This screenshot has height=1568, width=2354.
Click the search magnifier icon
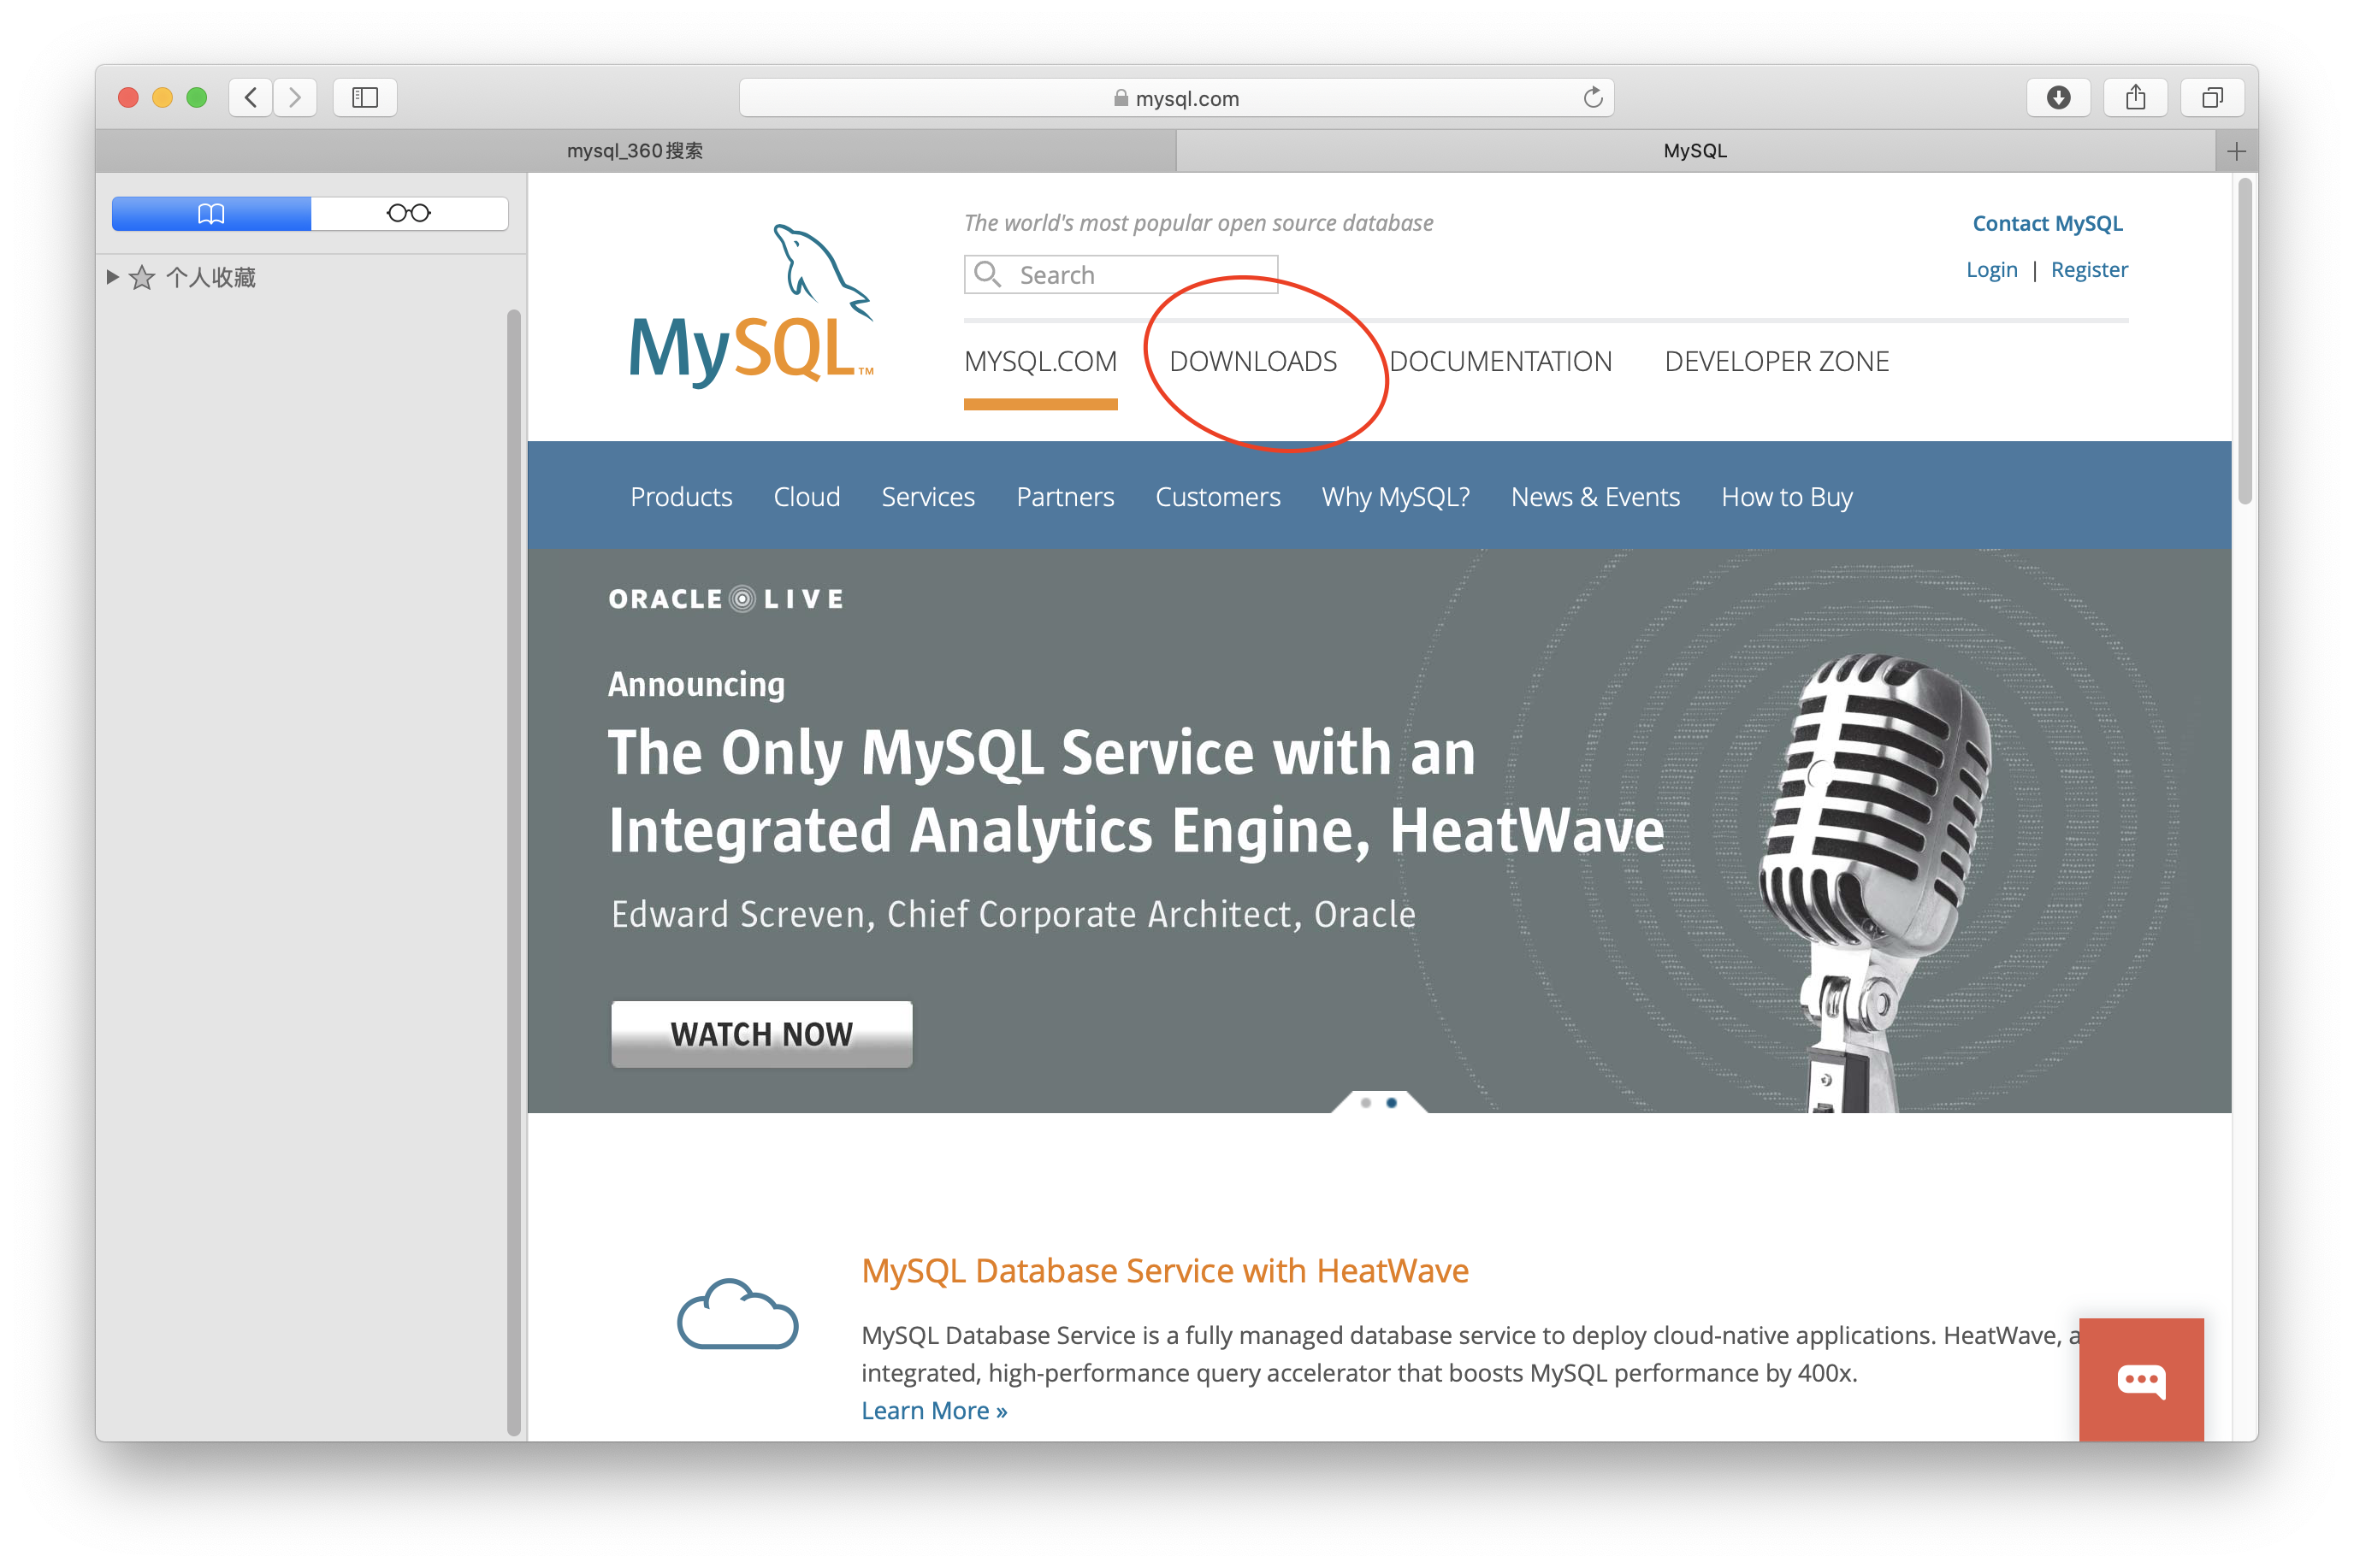pos(987,274)
